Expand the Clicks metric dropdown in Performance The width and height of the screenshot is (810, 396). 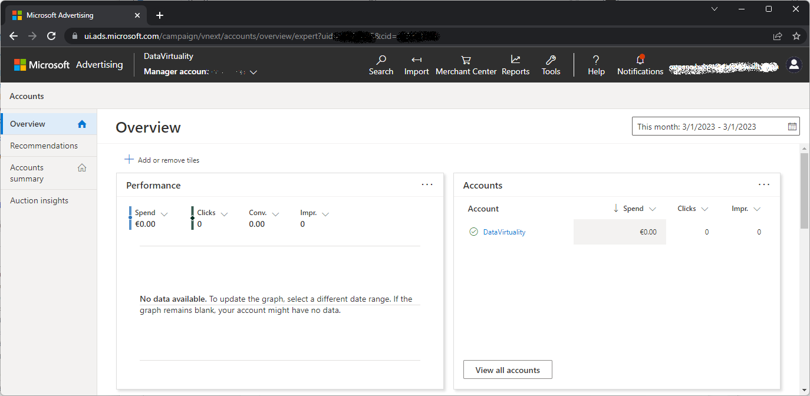click(x=224, y=214)
